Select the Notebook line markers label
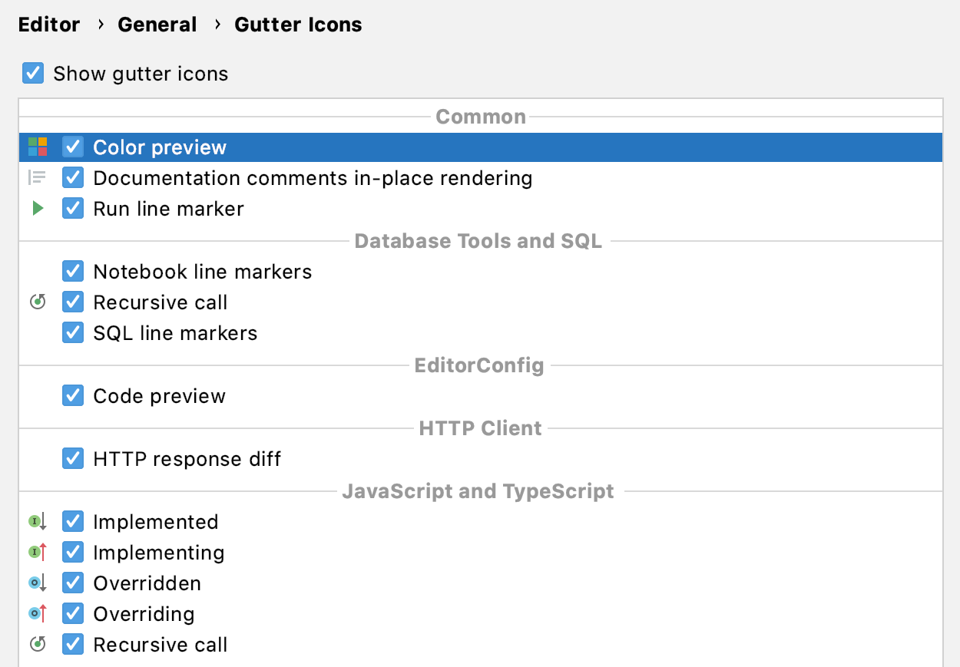Image resolution: width=960 pixels, height=667 pixels. [203, 272]
